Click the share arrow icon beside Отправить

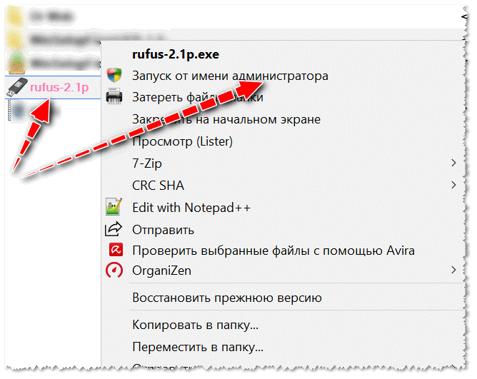(114, 229)
